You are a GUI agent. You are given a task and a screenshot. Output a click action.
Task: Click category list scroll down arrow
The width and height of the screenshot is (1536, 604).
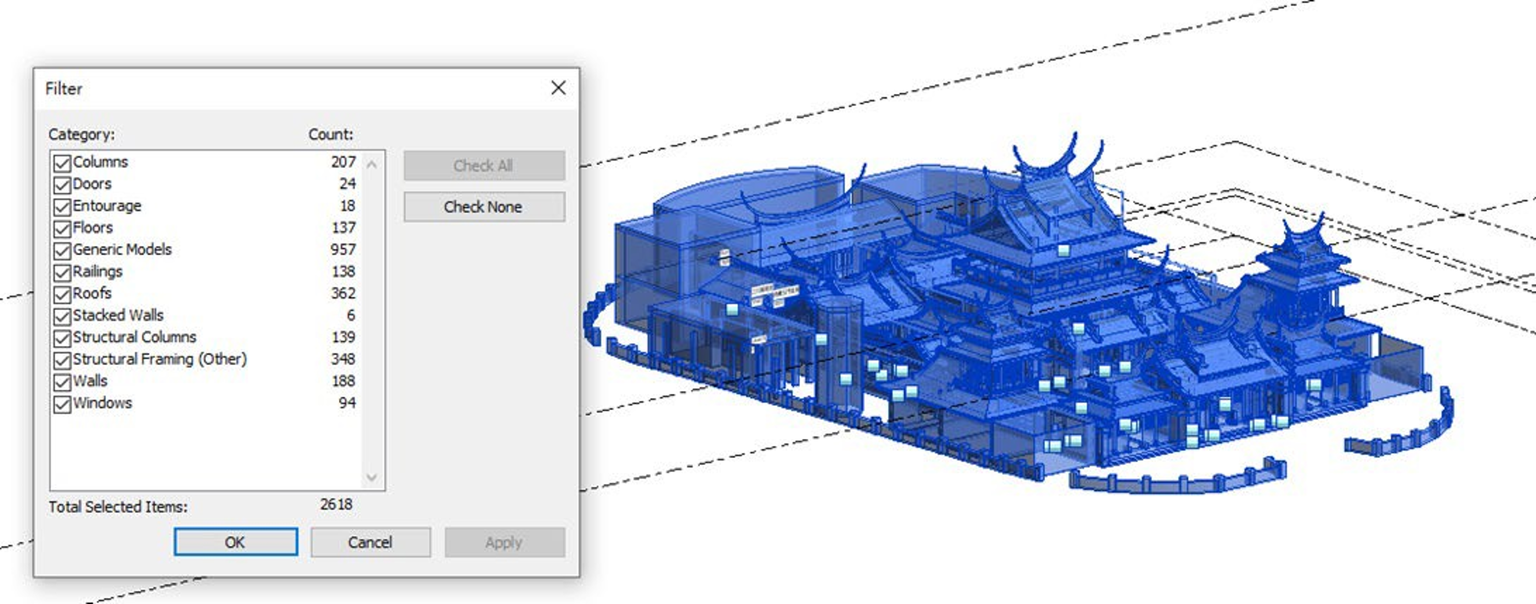click(371, 477)
